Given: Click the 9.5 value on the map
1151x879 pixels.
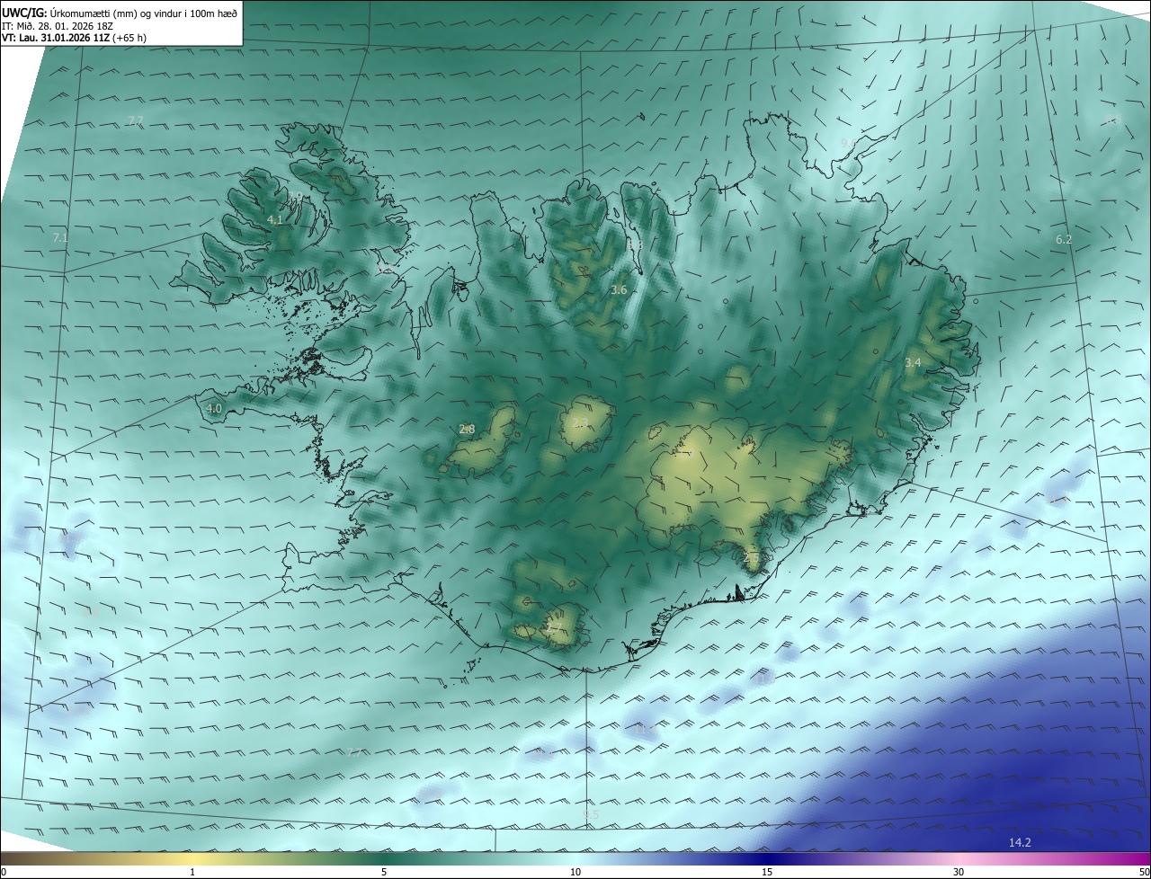Looking at the screenshot, I should click(x=591, y=814).
